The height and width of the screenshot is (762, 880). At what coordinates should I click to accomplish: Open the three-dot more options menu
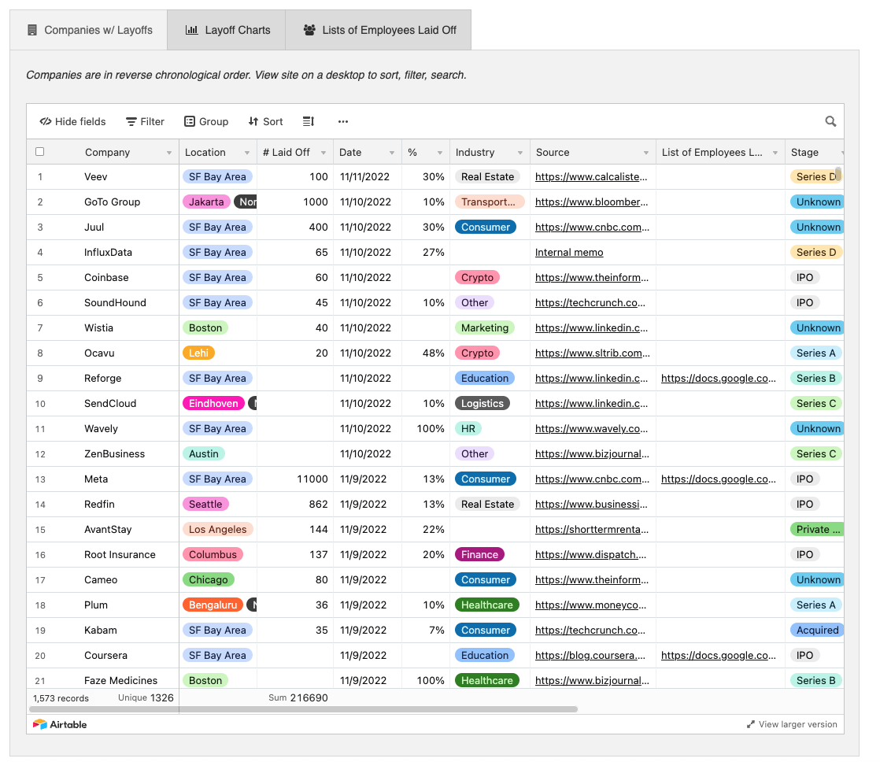[x=343, y=121]
